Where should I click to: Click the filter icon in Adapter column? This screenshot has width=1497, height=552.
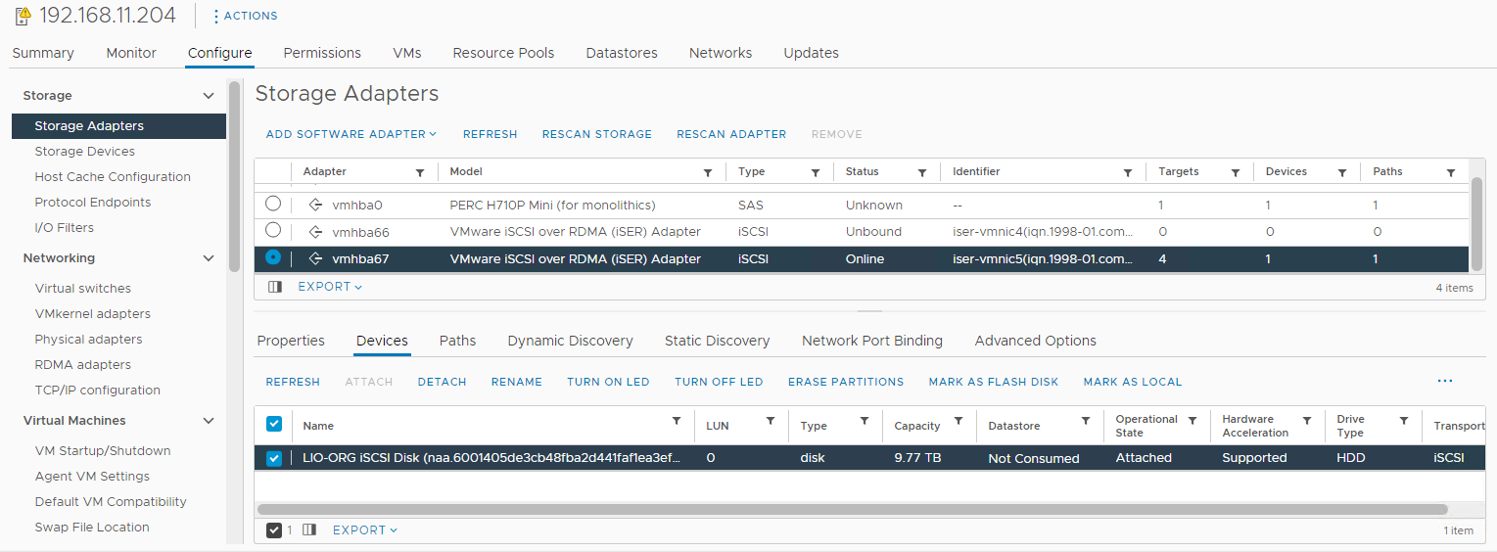420,172
